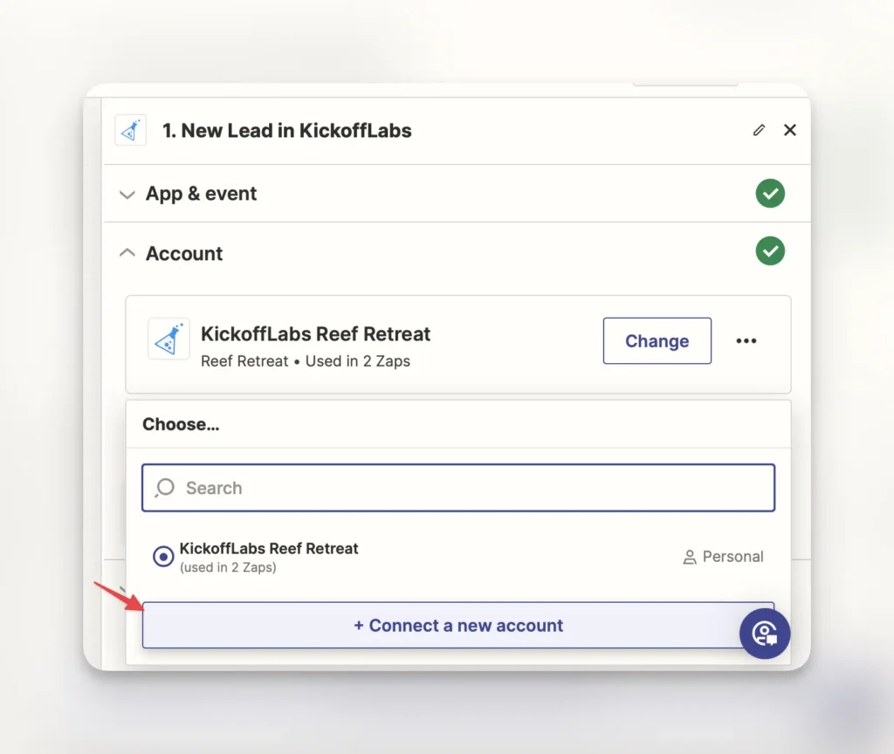Viewport: 894px width, 754px height.
Task: Select KickoffLabs Reef Retreat radio option
Action: tap(163, 556)
